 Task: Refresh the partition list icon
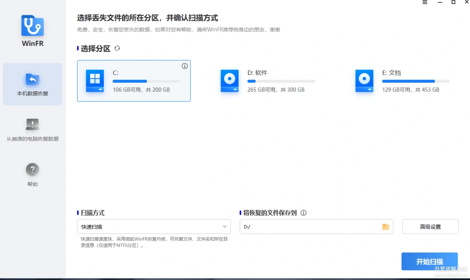[117, 48]
